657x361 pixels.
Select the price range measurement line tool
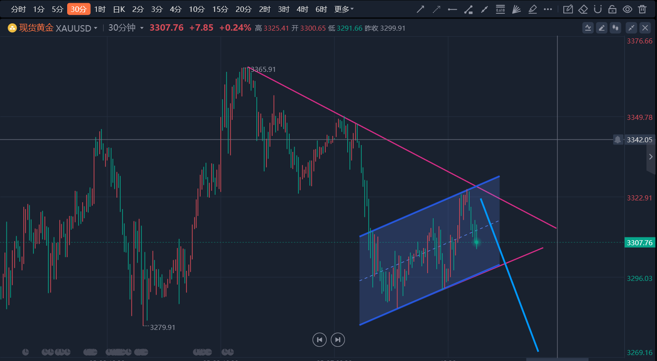[x=468, y=9]
